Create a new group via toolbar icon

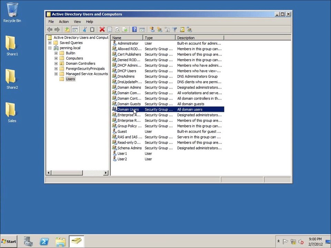coord(160,30)
